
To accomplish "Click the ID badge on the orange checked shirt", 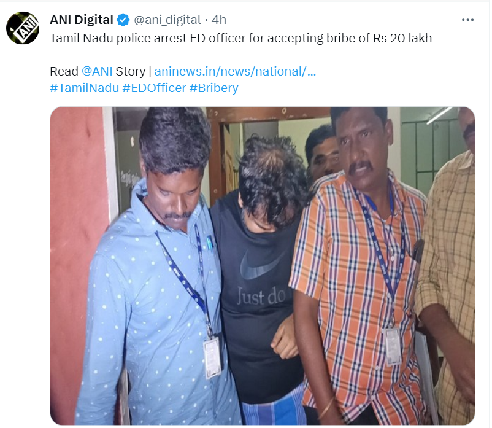I will (x=393, y=346).
